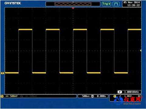Image resolution: width=146 pixels, height=109 pixels.
Task: Click the date and time display
Action: click(x=132, y=4)
